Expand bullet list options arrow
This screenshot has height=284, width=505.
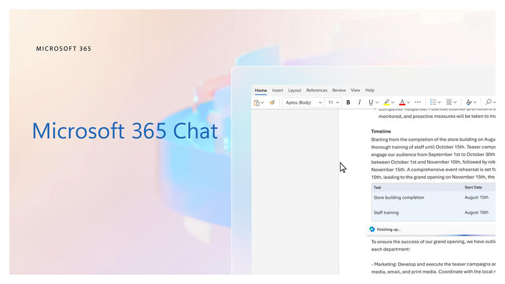tap(439, 103)
